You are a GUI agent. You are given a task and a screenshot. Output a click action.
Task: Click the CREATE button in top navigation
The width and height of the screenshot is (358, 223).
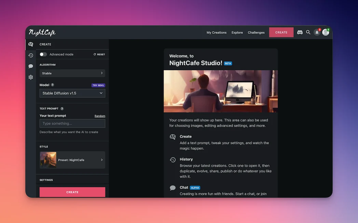pyautogui.click(x=281, y=32)
